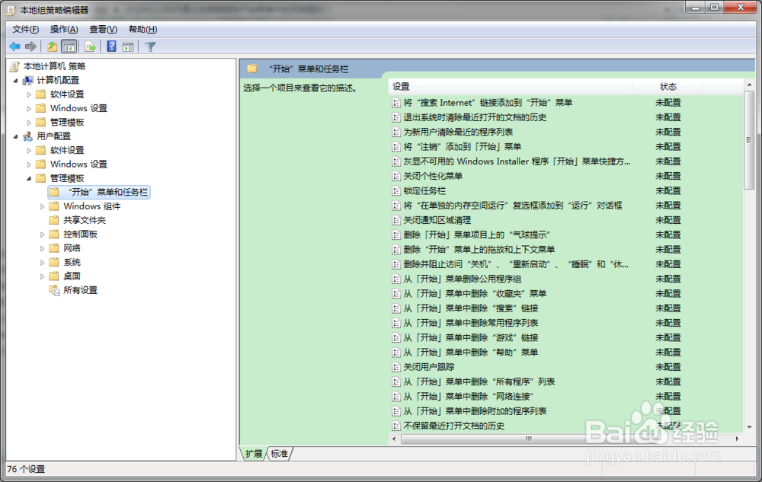Click the 计算机配置 computer icon
The width and height of the screenshot is (762, 482).
tap(28, 80)
